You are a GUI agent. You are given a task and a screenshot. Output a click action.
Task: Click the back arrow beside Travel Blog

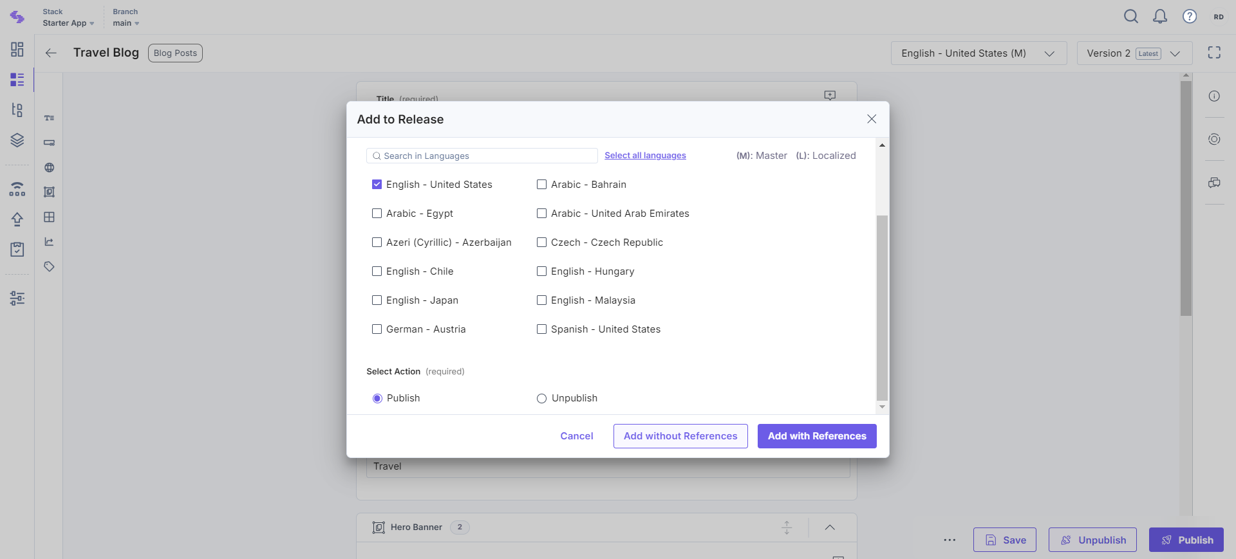click(x=51, y=53)
